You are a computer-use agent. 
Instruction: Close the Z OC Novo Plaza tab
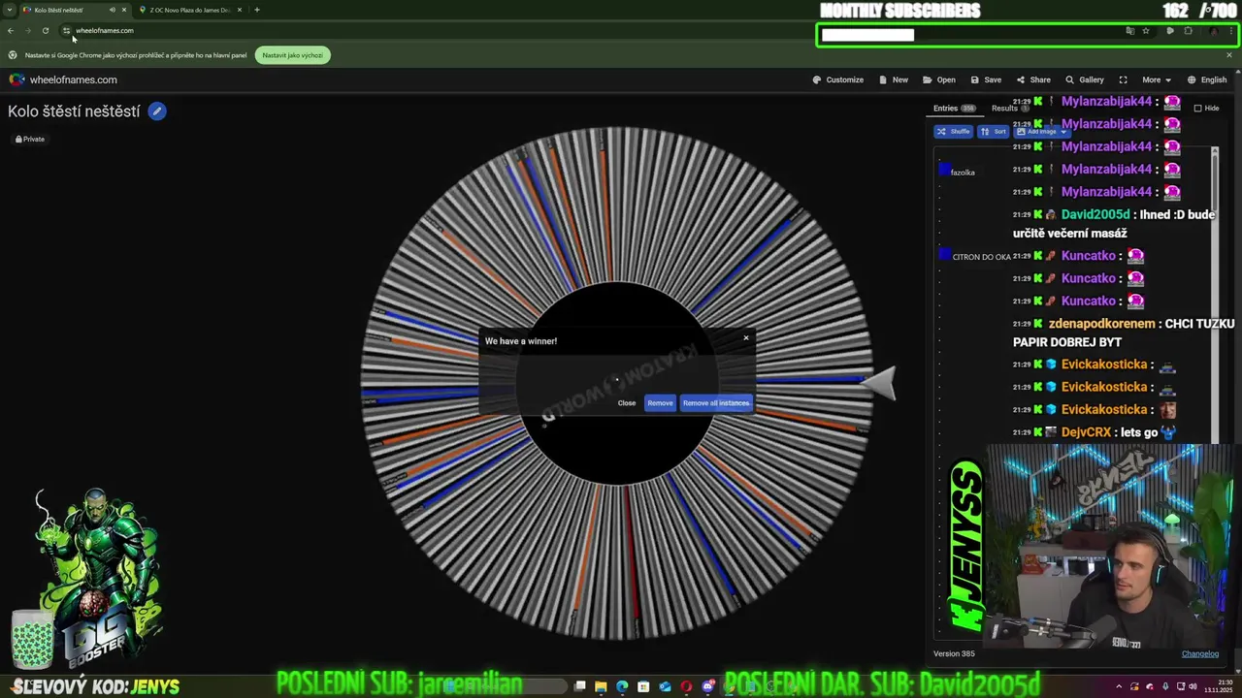point(239,10)
